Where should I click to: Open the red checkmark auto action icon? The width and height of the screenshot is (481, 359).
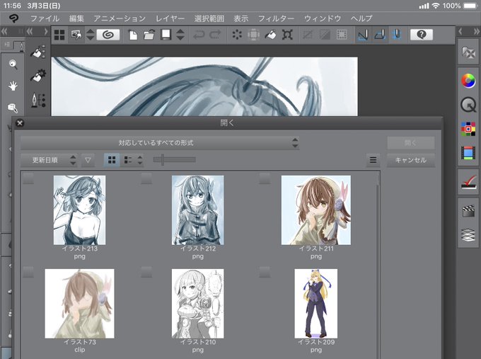click(x=468, y=182)
